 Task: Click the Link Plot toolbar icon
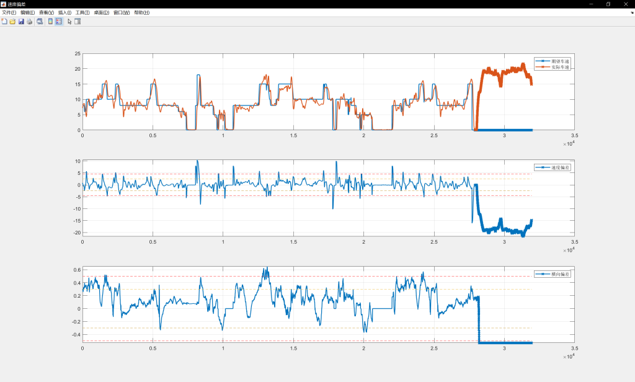click(40, 21)
